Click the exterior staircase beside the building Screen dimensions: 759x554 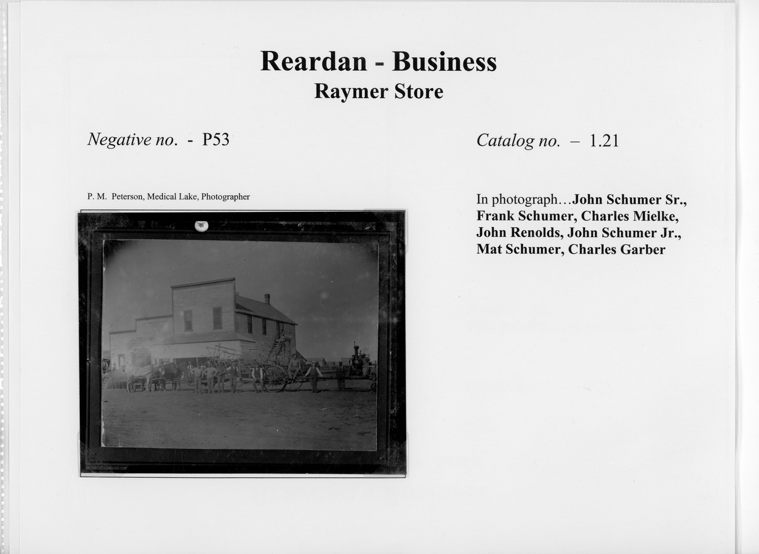(x=277, y=350)
